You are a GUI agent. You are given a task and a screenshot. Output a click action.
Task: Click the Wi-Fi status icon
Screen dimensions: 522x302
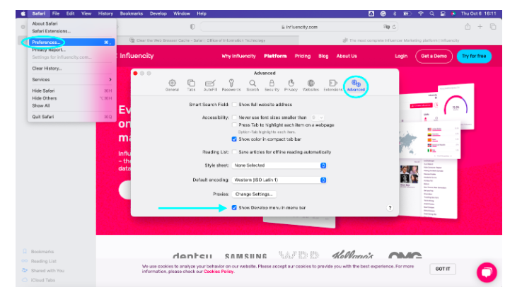coord(421,13)
